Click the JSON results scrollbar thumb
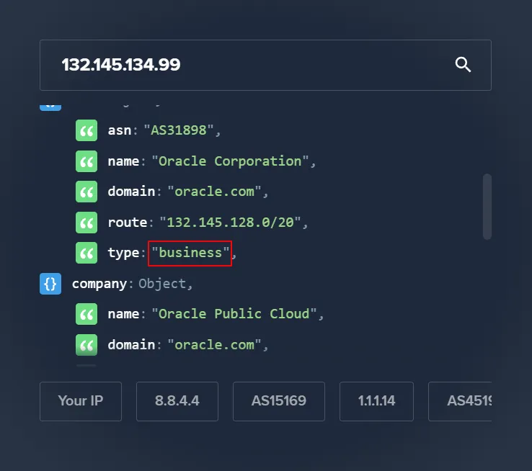The image size is (532, 471). tap(487, 207)
